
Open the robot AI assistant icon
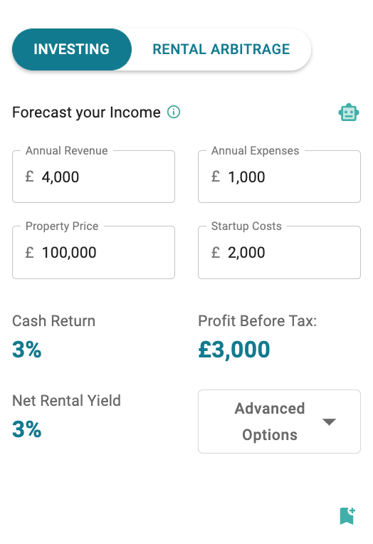[348, 113]
